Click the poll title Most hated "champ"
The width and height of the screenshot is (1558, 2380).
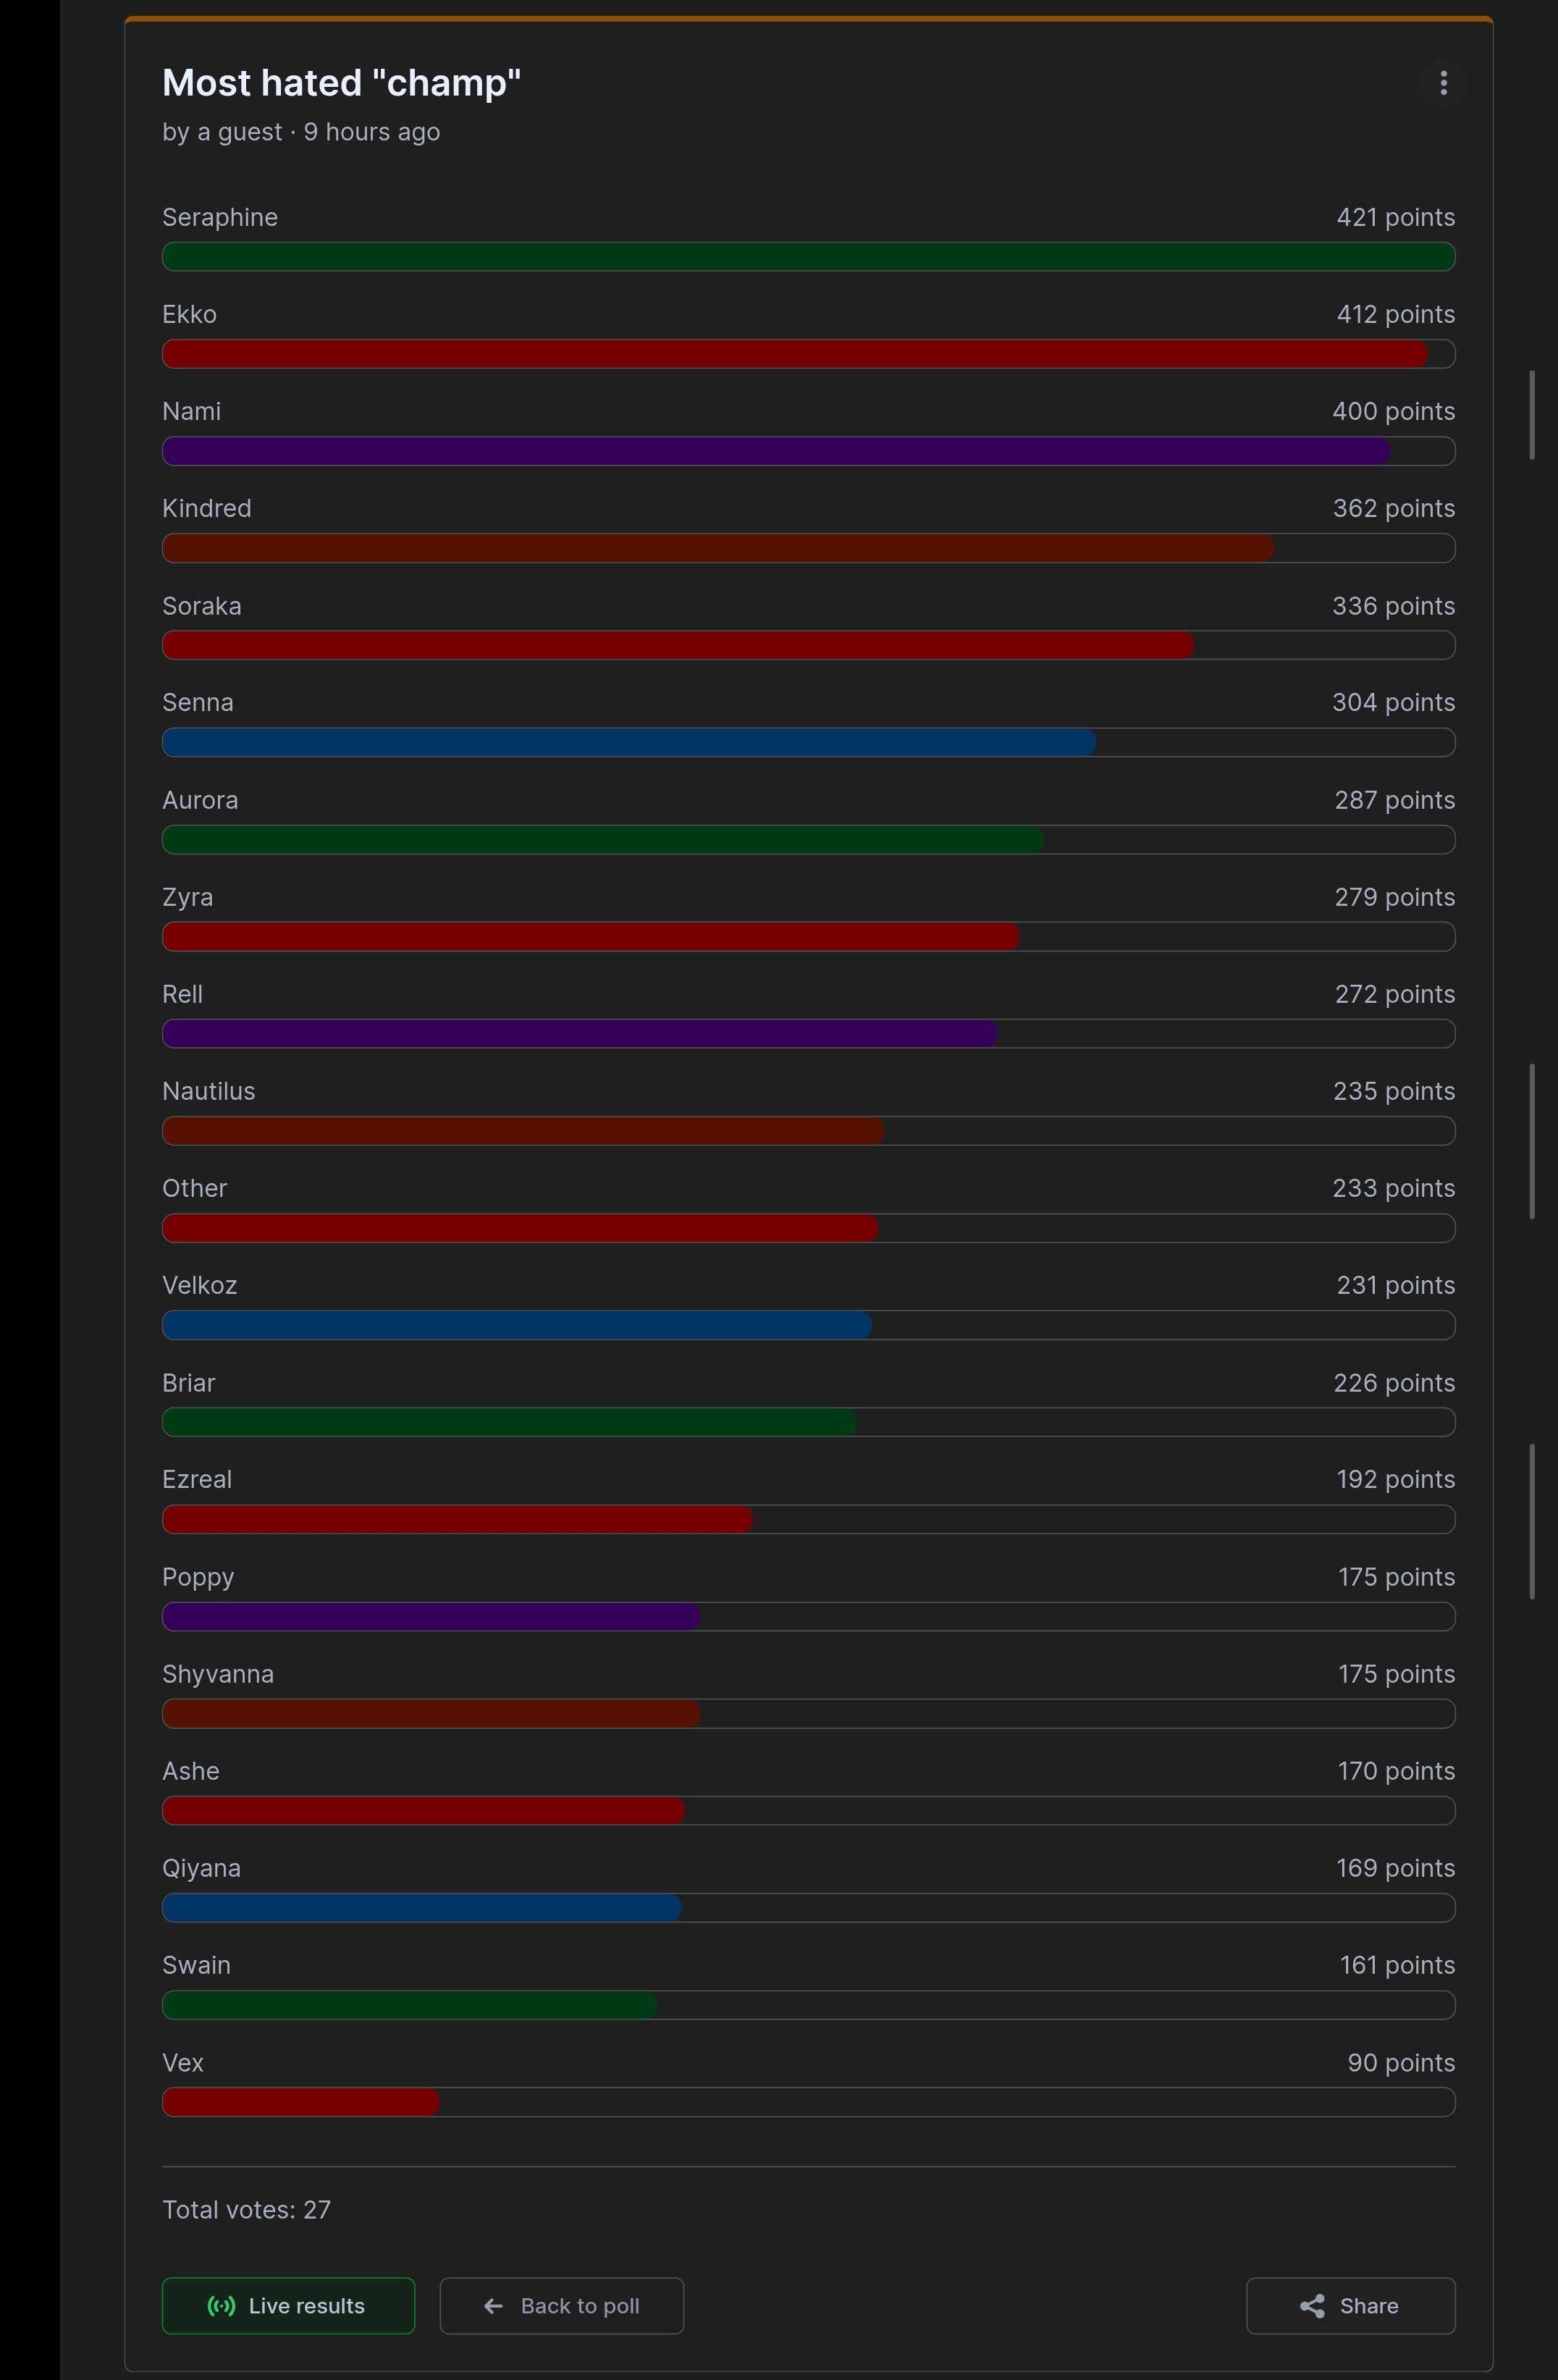pyautogui.click(x=341, y=83)
